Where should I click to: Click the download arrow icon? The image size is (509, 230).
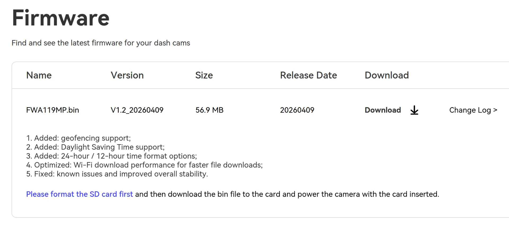tap(414, 110)
